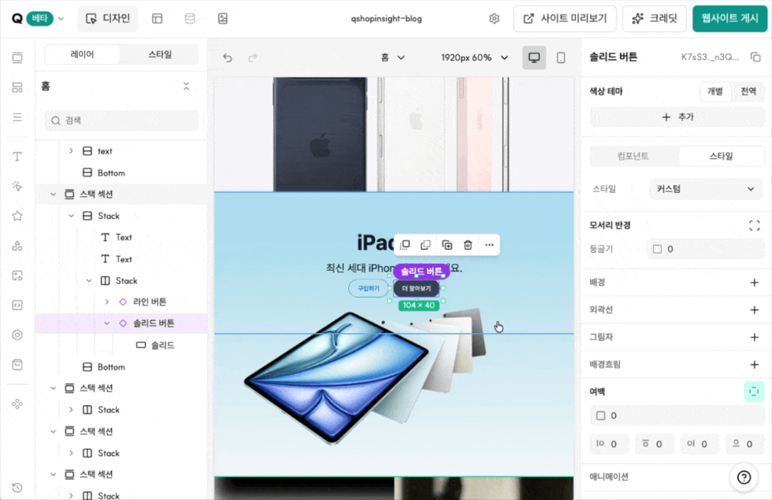Toggle the individual padding icon
This screenshot has width=772, height=500.
click(x=753, y=392)
